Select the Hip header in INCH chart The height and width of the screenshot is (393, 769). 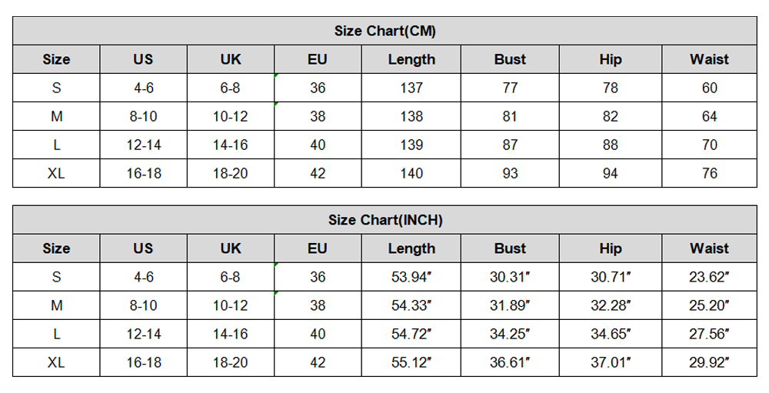[x=610, y=248]
